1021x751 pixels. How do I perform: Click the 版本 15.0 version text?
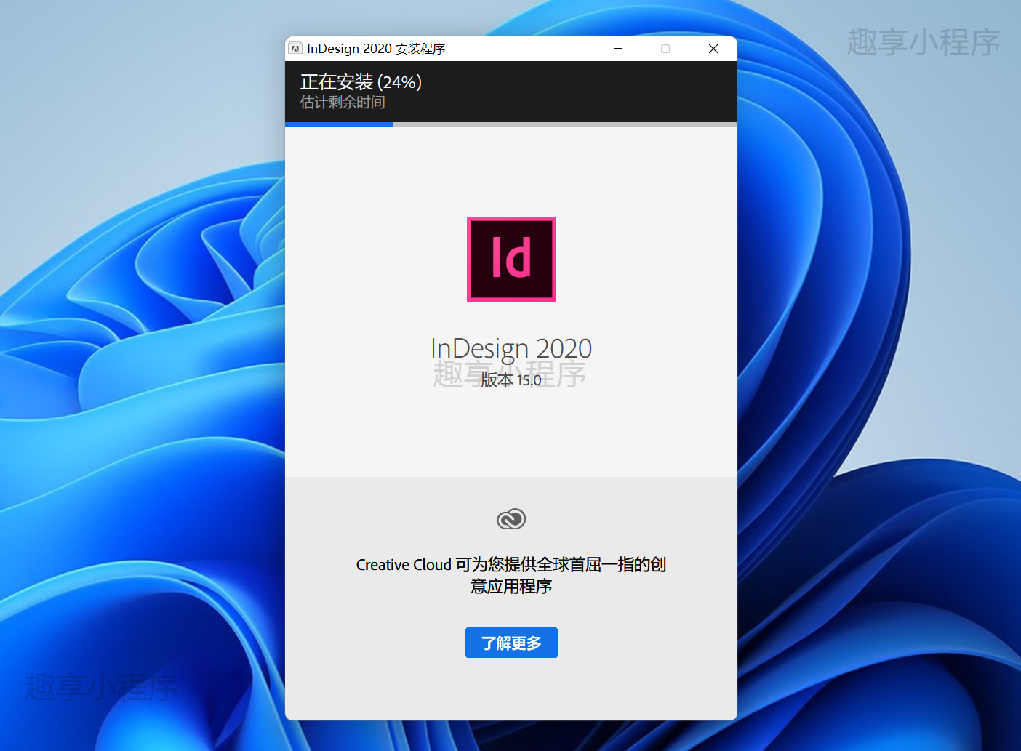(x=511, y=380)
